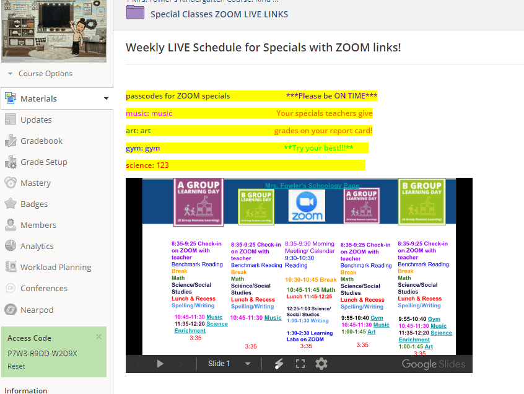Open the Slide 1 selector dropdown

point(229,364)
